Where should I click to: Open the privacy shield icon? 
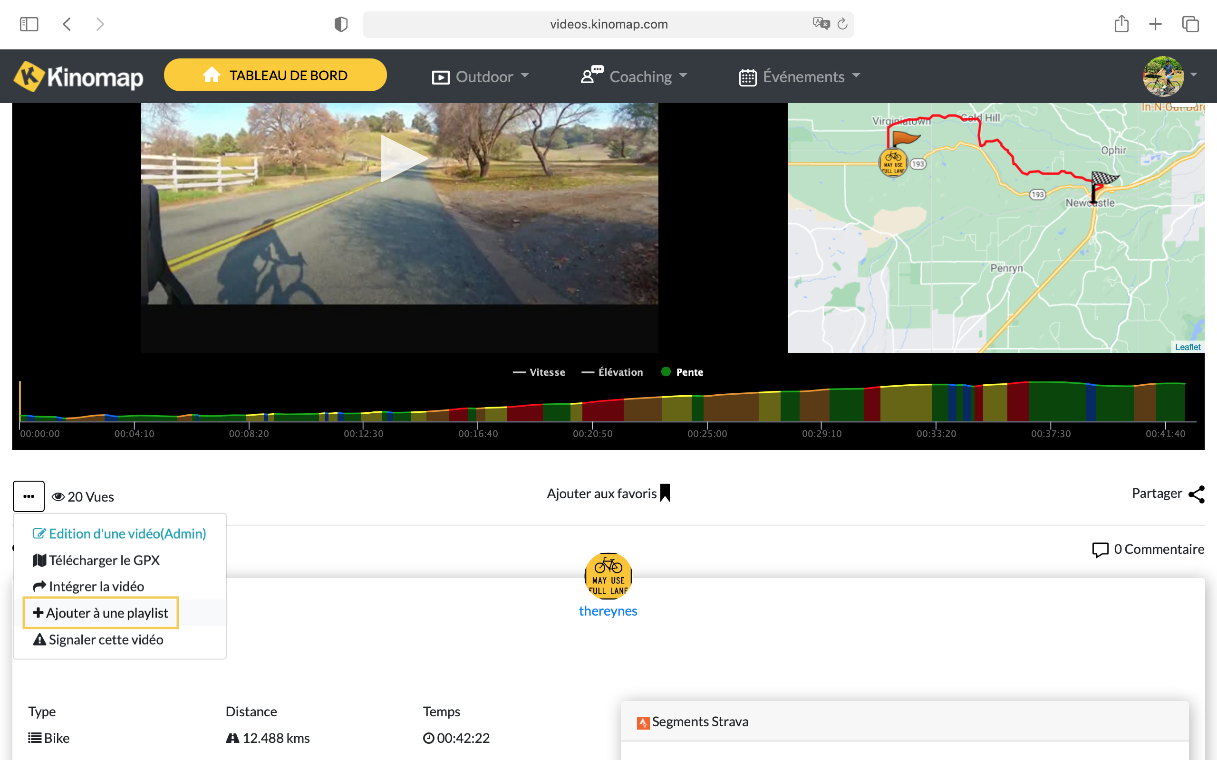coord(341,24)
